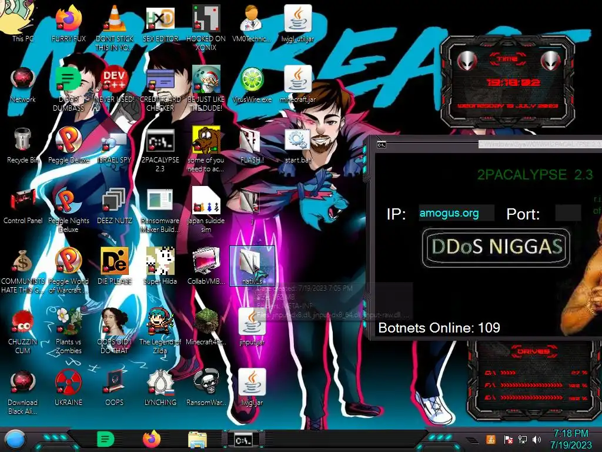The height and width of the screenshot is (452, 602).
Task: Click the network tray icon
Action: pyautogui.click(x=523, y=439)
